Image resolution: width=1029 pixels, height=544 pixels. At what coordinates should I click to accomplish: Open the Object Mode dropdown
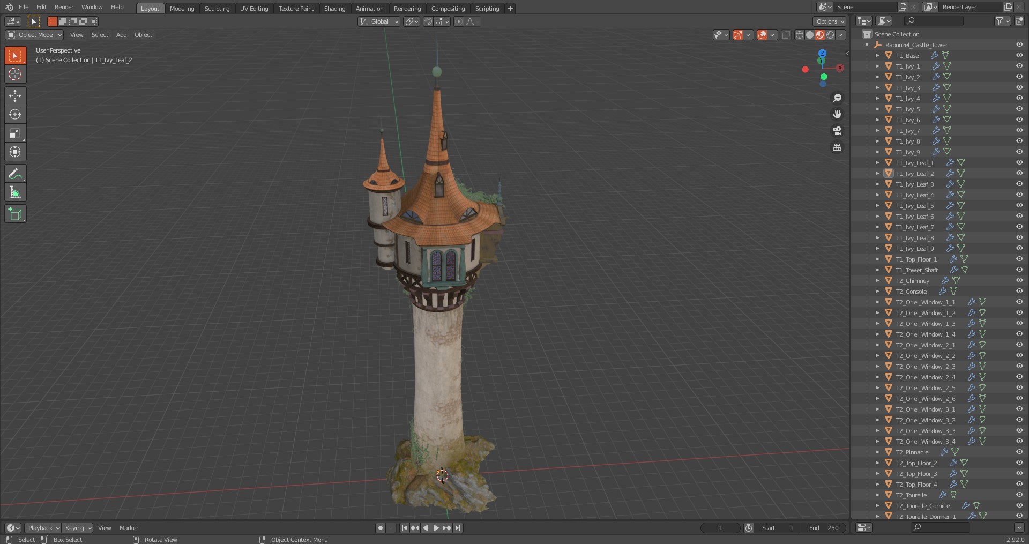(x=34, y=35)
